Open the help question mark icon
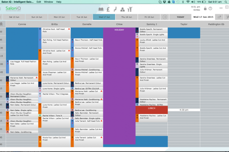Viewport: 229px width, 152px height. click(x=210, y=8)
